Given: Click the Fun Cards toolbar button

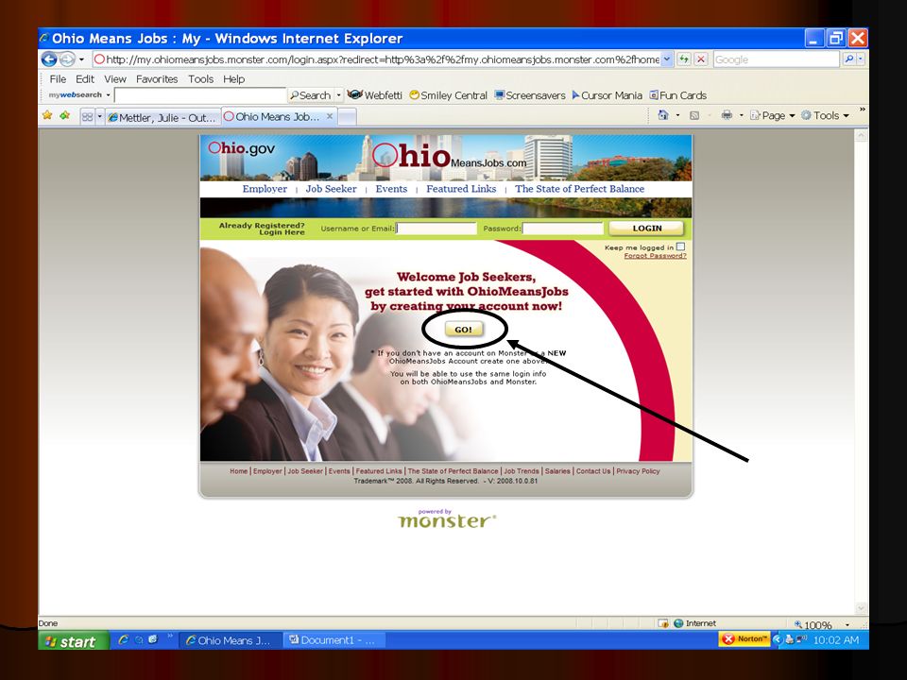Looking at the screenshot, I should click(678, 95).
